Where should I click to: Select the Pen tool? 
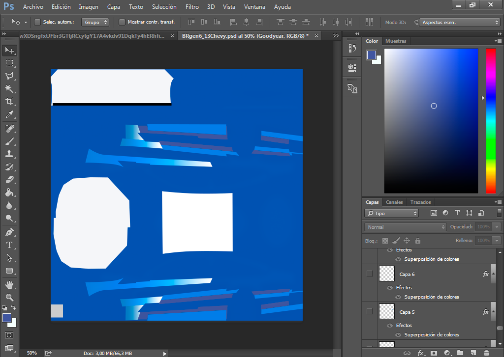pos(9,232)
